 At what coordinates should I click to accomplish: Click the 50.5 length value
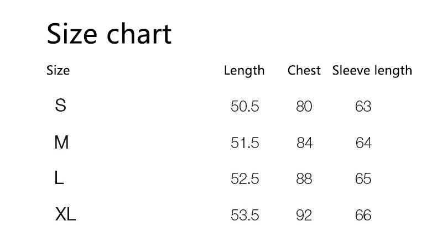pos(244,106)
